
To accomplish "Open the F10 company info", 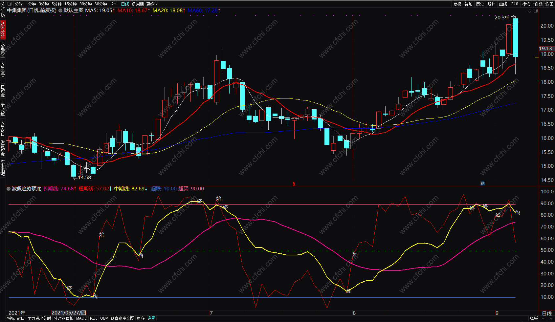I will tap(515, 4).
